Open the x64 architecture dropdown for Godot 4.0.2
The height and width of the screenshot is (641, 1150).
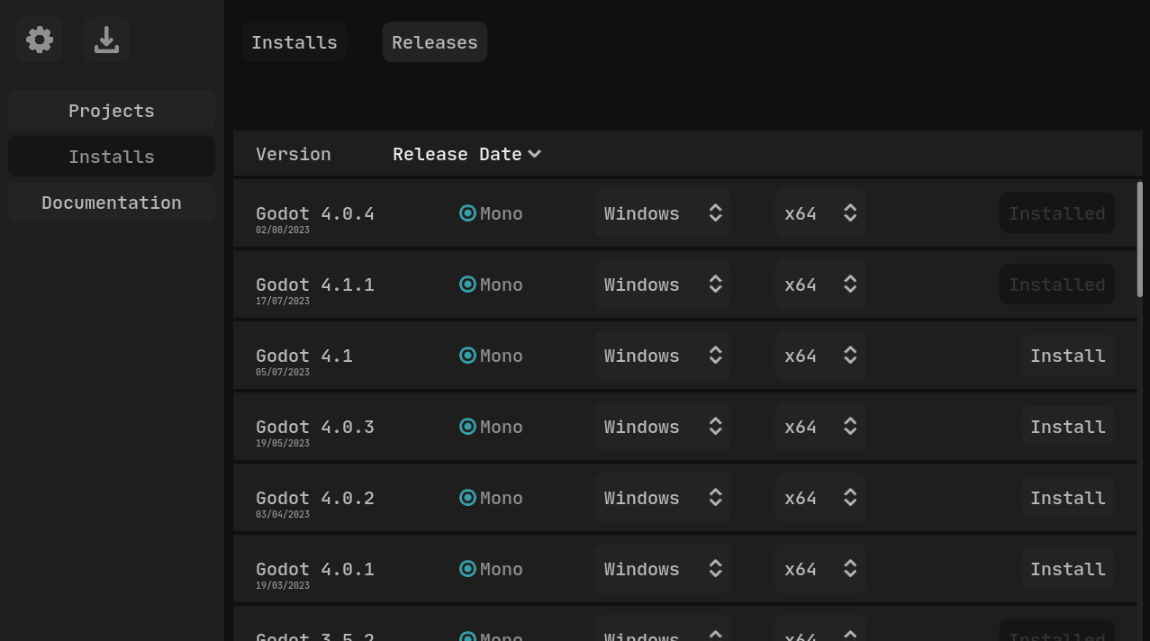click(x=819, y=497)
